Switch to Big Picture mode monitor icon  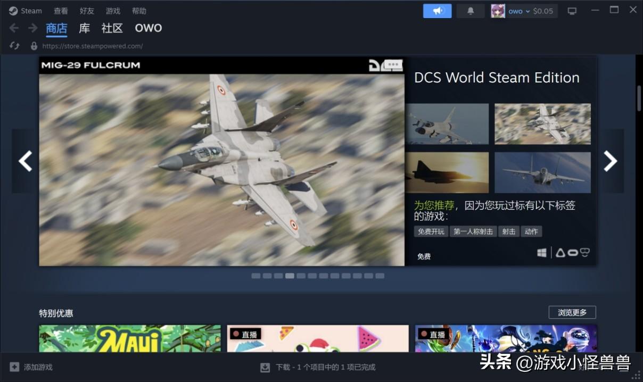coord(572,11)
